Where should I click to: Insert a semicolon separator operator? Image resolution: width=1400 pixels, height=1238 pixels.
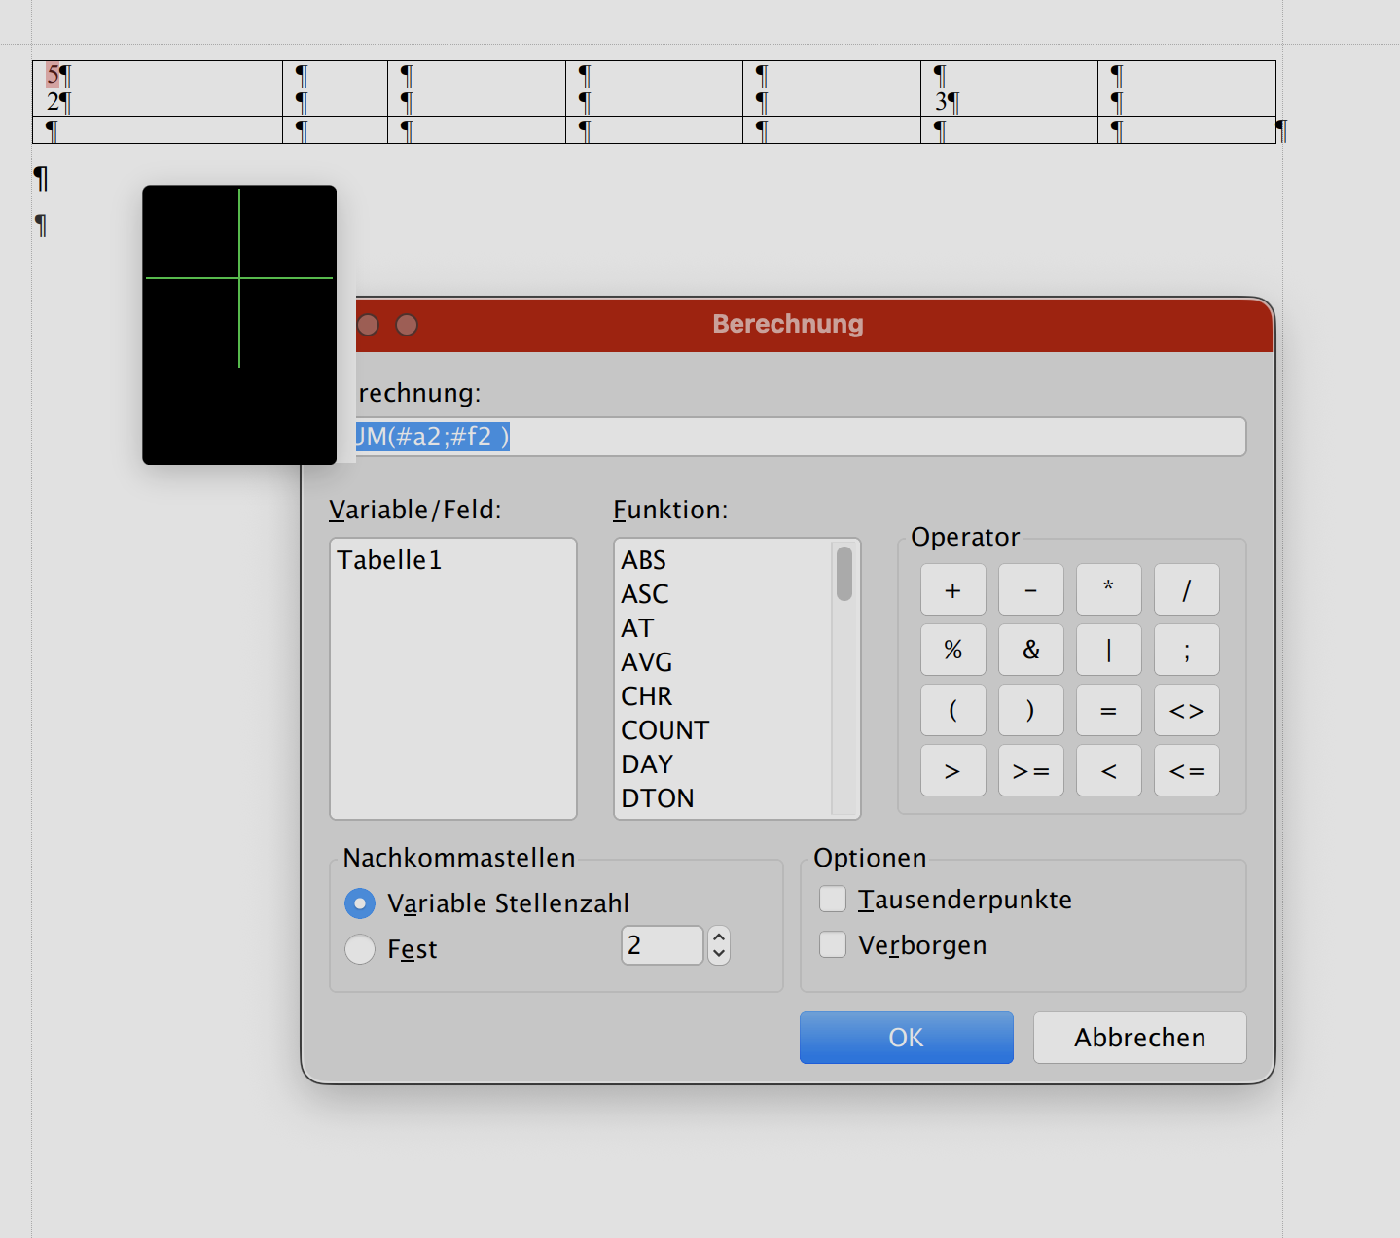[x=1186, y=650]
